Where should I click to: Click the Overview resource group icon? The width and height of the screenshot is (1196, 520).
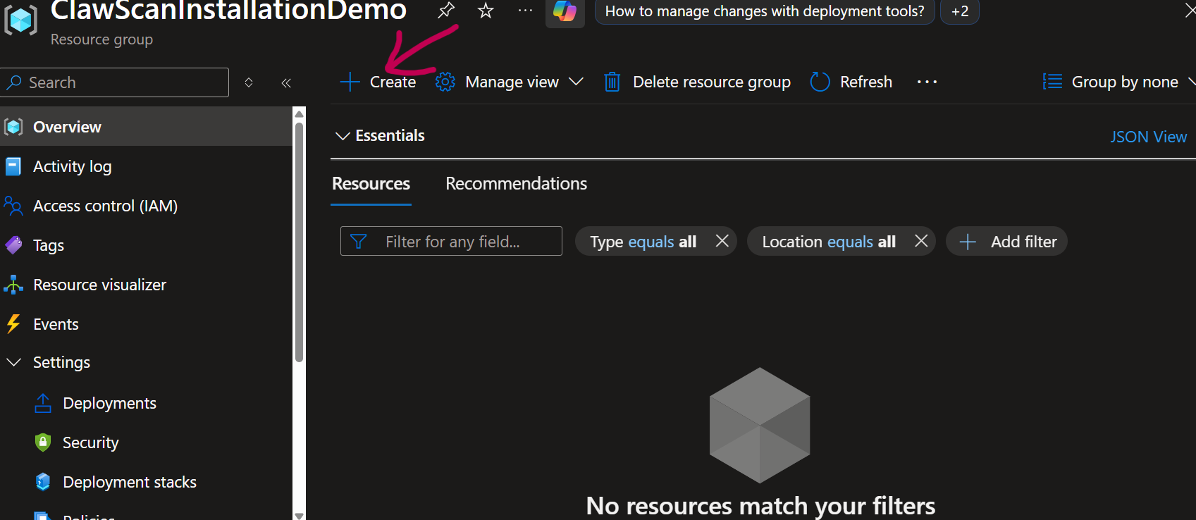click(x=13, y=127)
